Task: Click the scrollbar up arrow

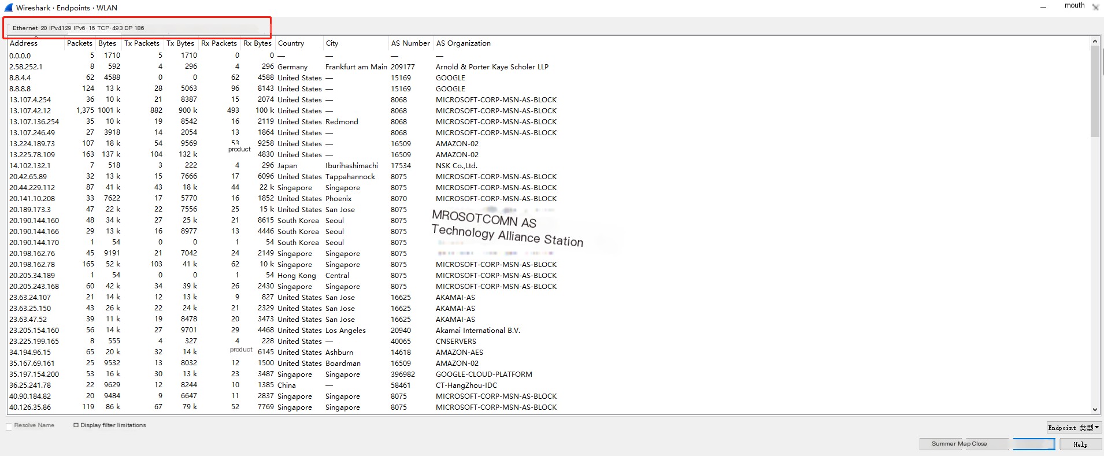Action: (1095, 42)
